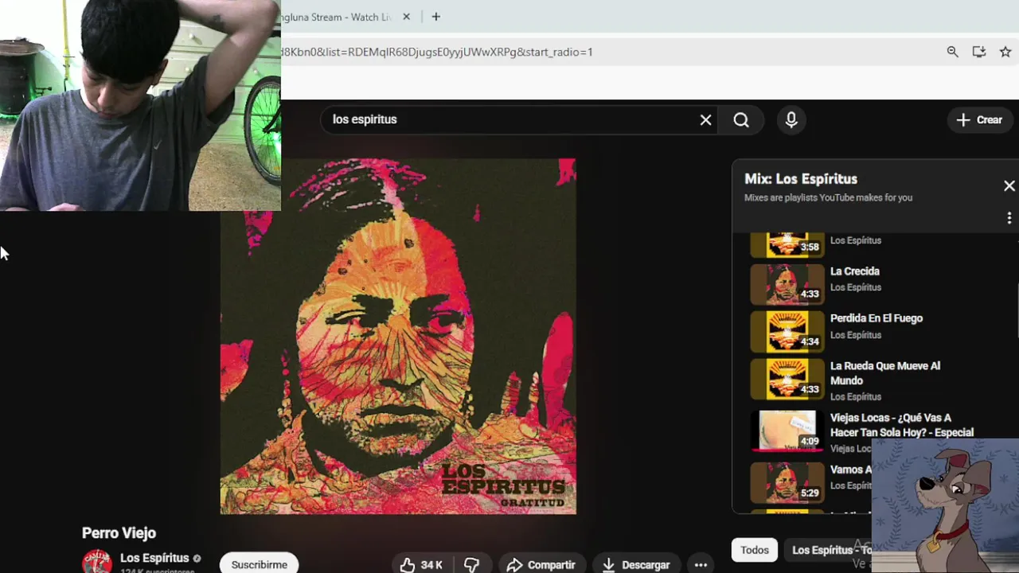1019x573 pixels.
Task: Like the video with thumbs up 34 K
Action: (422, 565)
